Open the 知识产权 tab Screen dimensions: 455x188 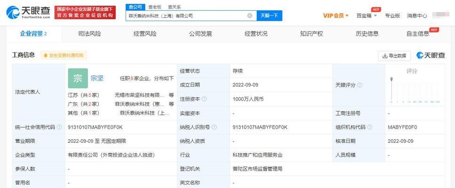pyautogui.click(x=311, y=34)
